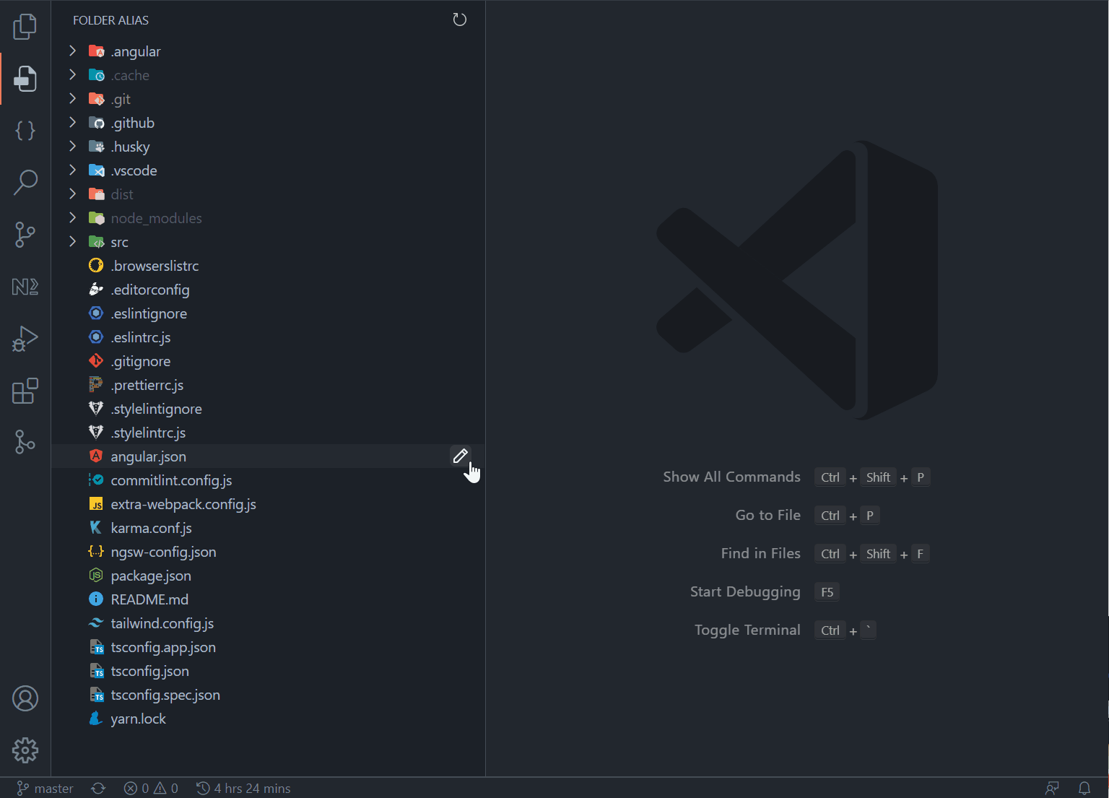Image resolution: width=1109 pixels, height=798 pixels.
Task: Open the Run and Debug view
Action: pyautogui.click(x=25, y=339)
